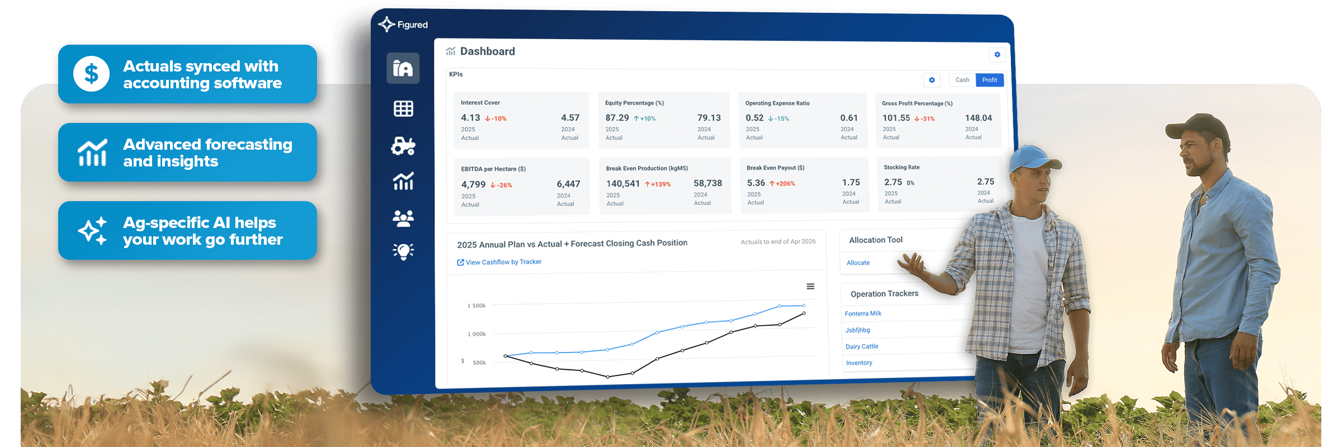Open the farm home sidebar icon
This screenshot has height=447, width=1342.
click(403, 68)
